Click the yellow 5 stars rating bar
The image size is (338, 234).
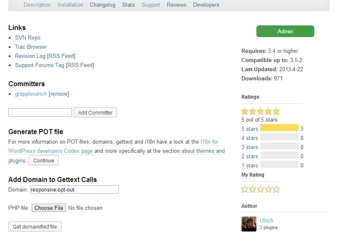279,128
